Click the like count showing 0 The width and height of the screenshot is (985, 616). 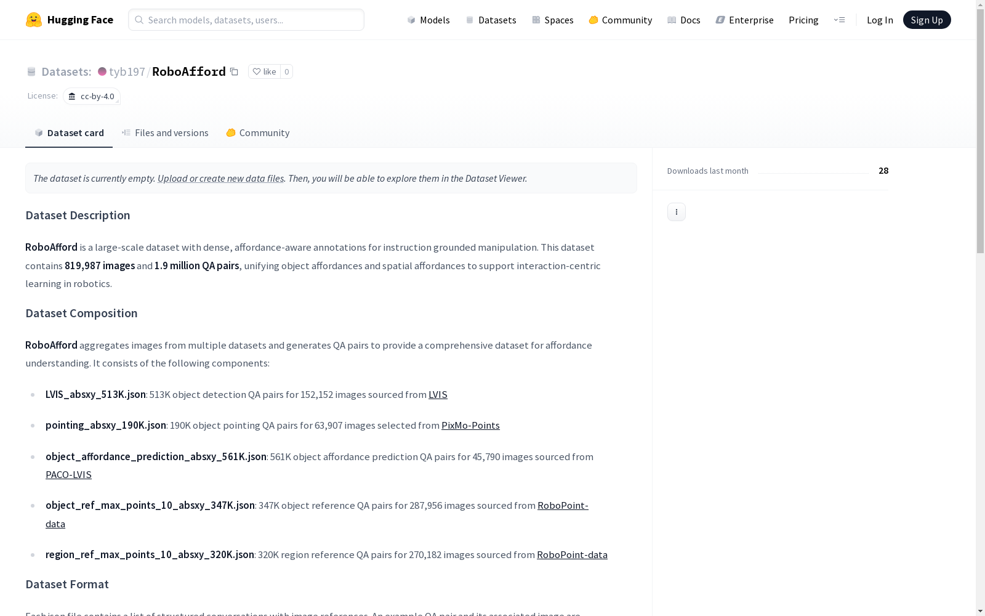pyautogui.click(x=286, y=71)
